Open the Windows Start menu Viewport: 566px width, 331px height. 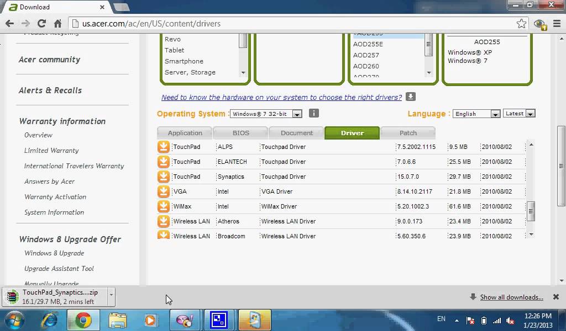(x=14, y=320)
